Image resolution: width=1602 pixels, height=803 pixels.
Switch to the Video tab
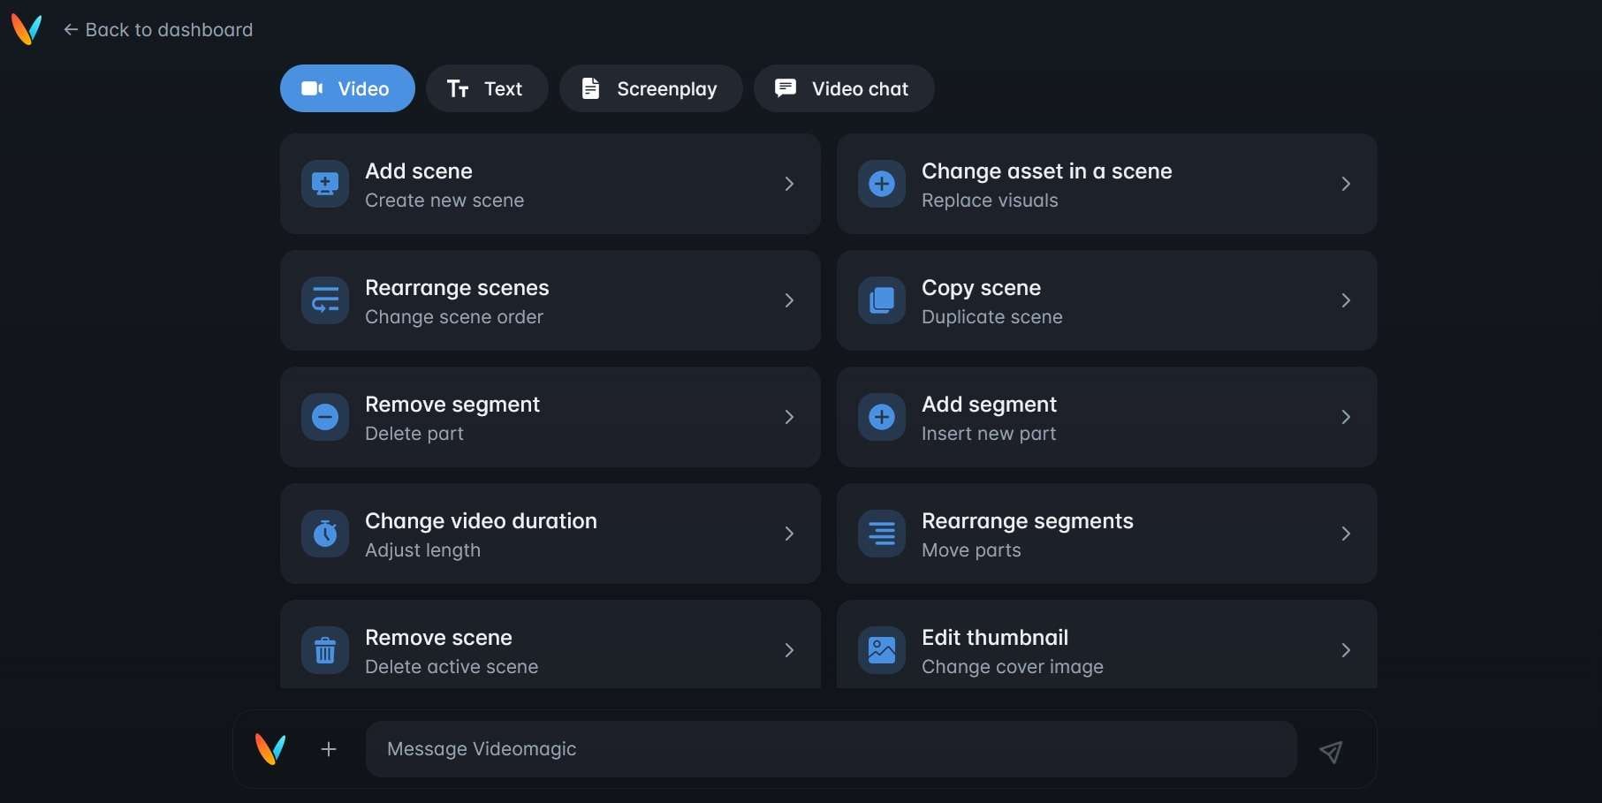click(x=347, y=88)
